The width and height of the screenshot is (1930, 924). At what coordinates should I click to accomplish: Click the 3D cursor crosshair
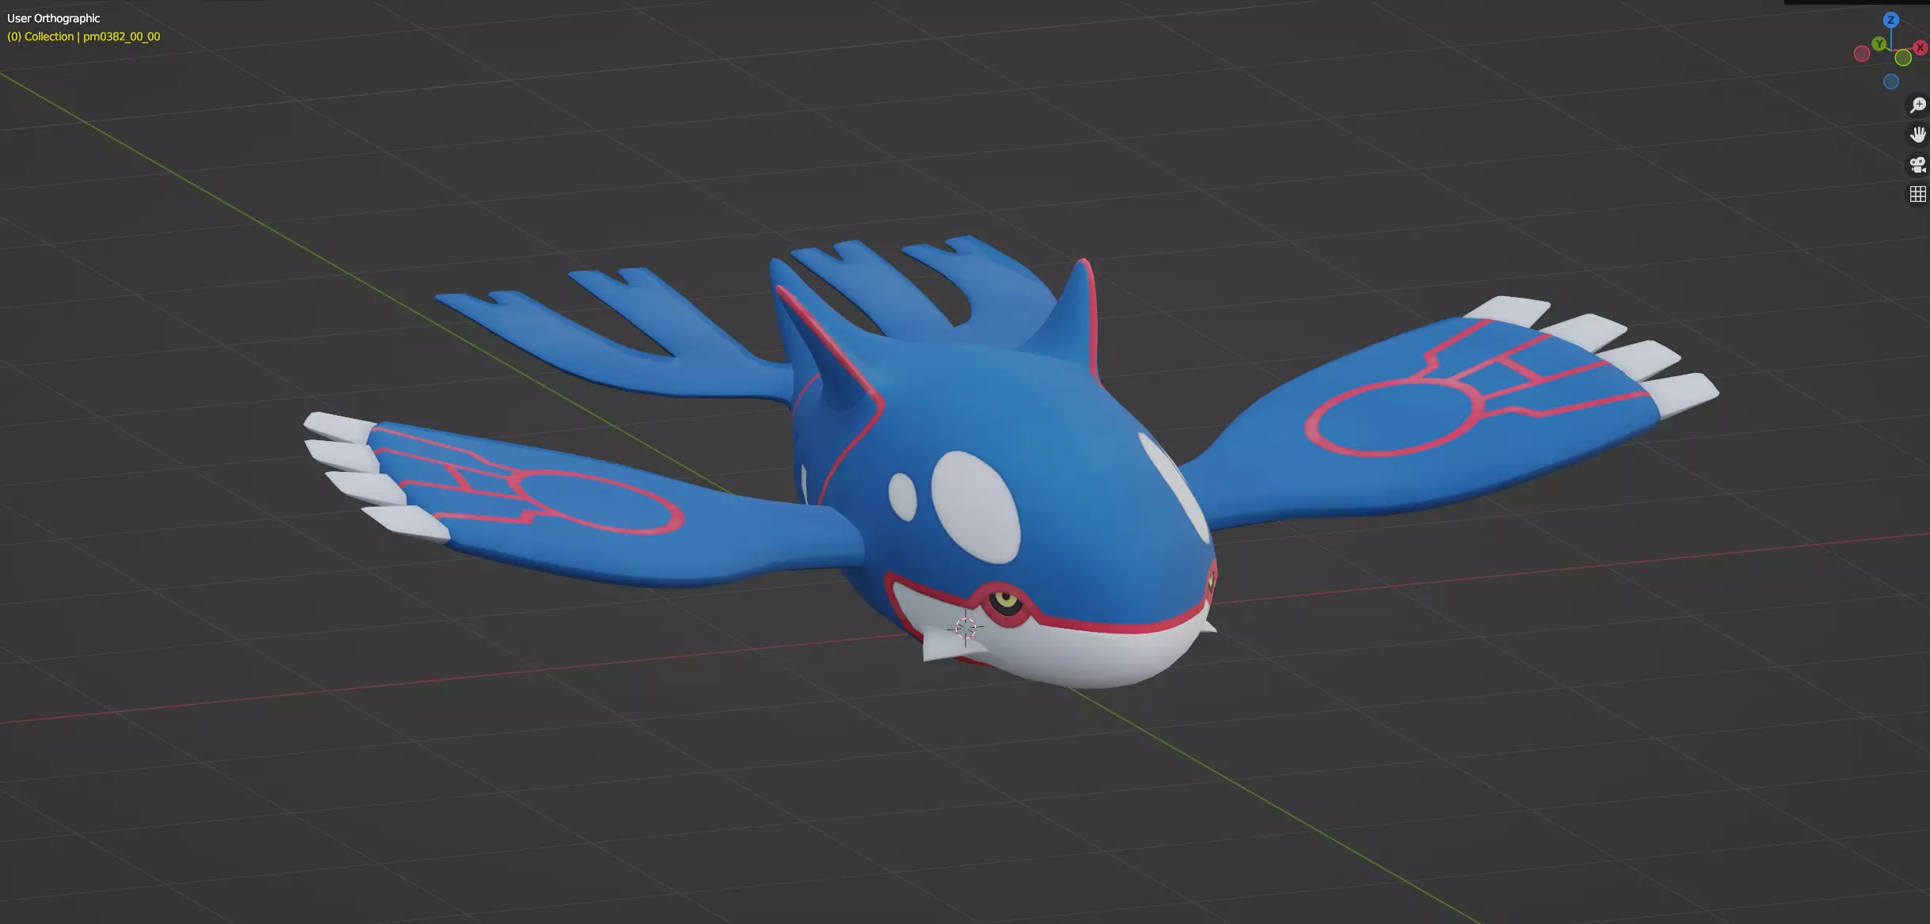coord(965,629)
